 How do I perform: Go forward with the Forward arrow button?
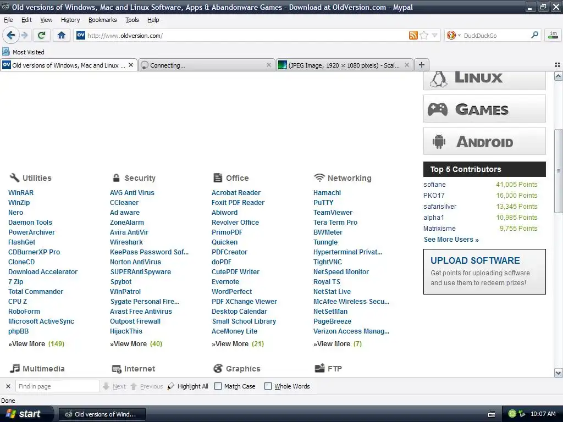click(x=24, y=35)
